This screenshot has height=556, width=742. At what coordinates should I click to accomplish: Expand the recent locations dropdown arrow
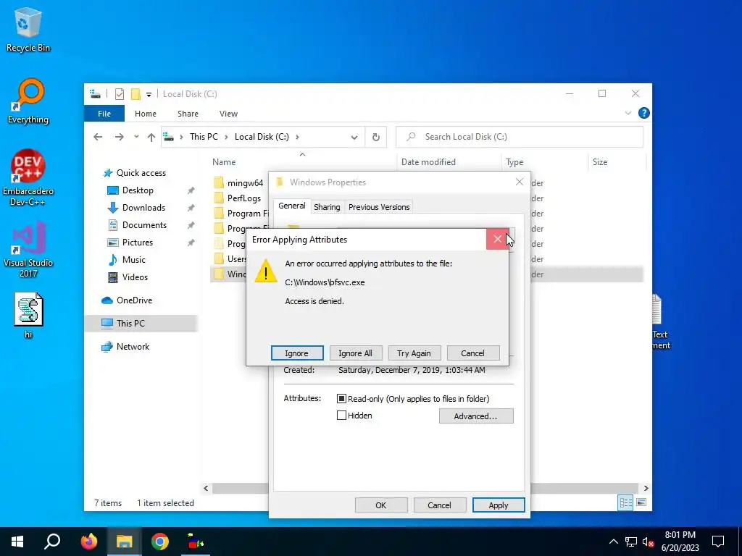pyautogui.click(x=136, y=137)
